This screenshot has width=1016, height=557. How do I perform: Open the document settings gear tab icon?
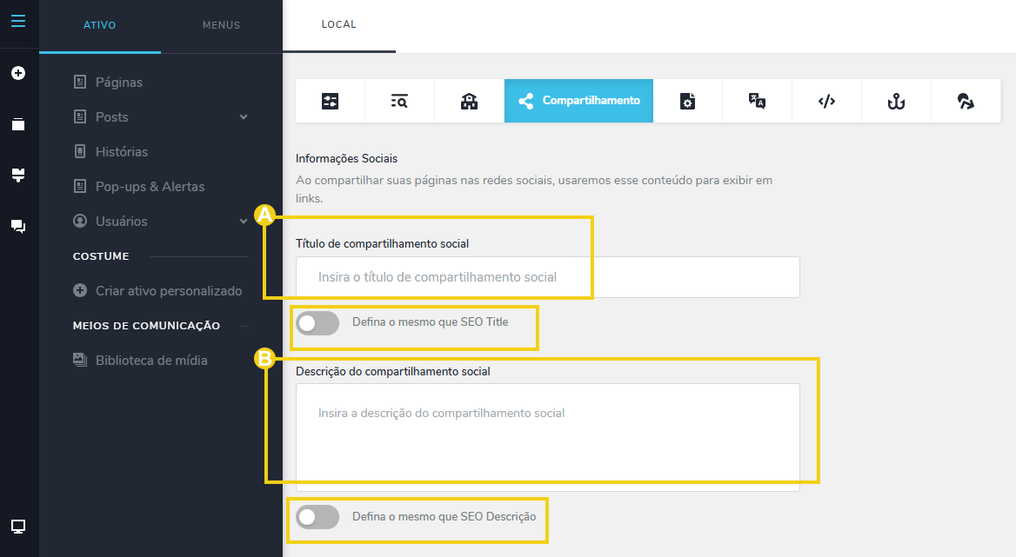[x=687, y=101]
